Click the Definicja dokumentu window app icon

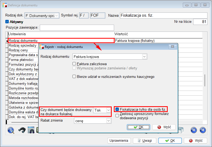5,5
